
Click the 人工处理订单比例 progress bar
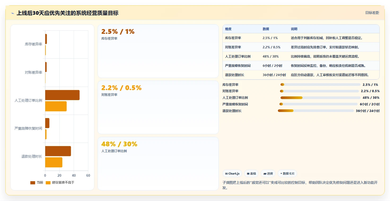[321, 98]
